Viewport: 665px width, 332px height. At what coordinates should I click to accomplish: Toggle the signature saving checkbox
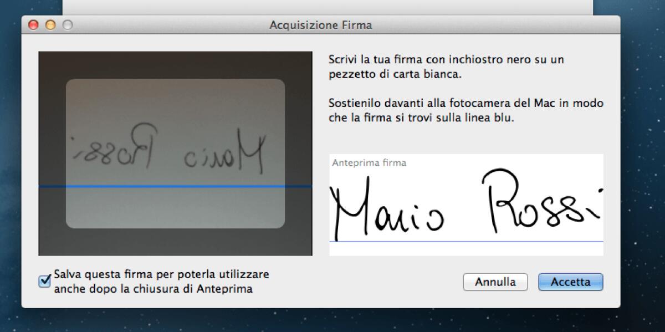tap(44, 280)
